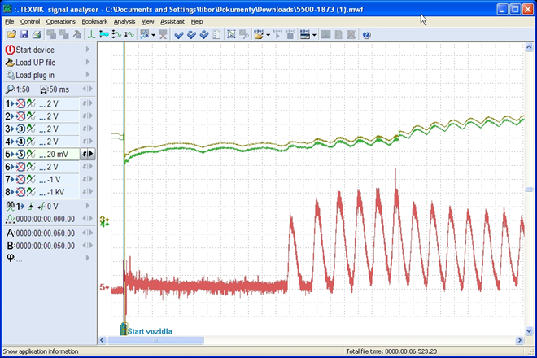Click the Load UP file icon

click(x=10, y=63)
